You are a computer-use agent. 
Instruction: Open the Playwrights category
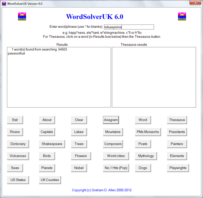pos(178,168)
